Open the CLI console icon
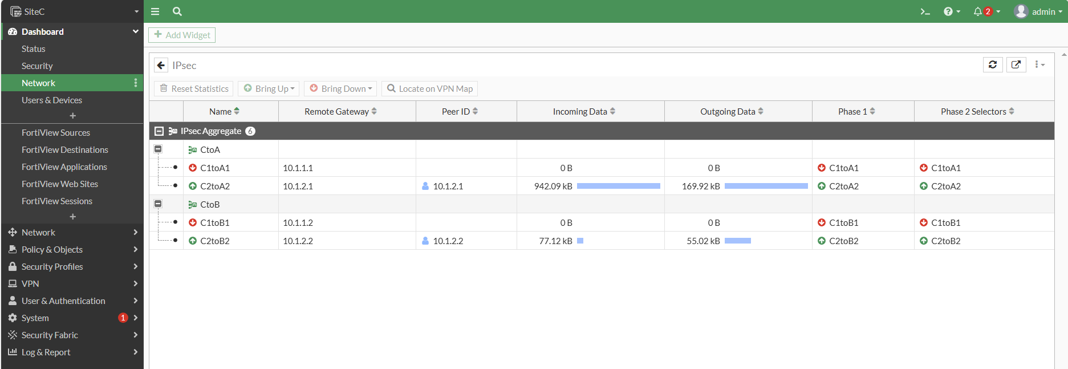Screen dimensions: 1068x369 (x=925, y=11)
